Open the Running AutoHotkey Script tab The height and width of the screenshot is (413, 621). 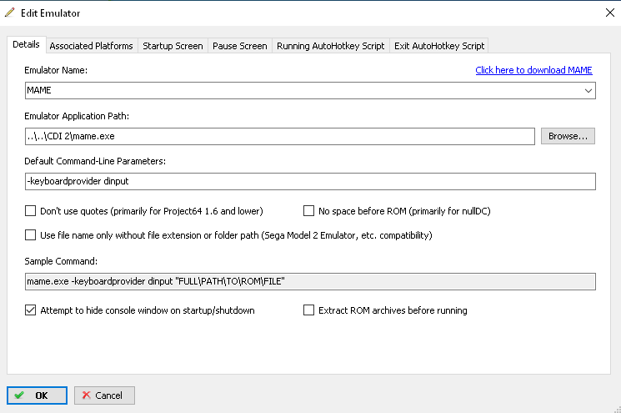pos(331,46)
